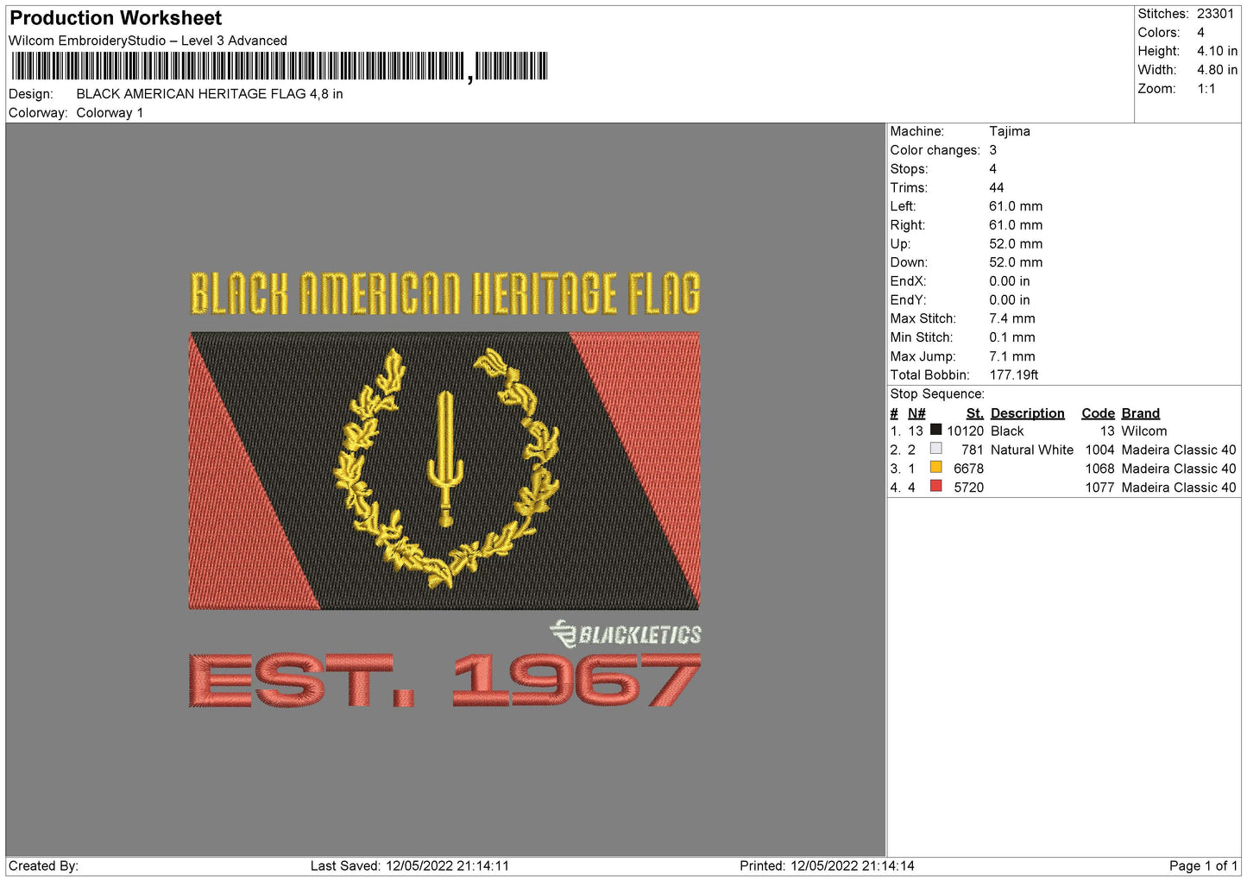Click 'Last Saved: 12/05/2022 21:14:11' text

pyautogui.click(x=410, y=866)
